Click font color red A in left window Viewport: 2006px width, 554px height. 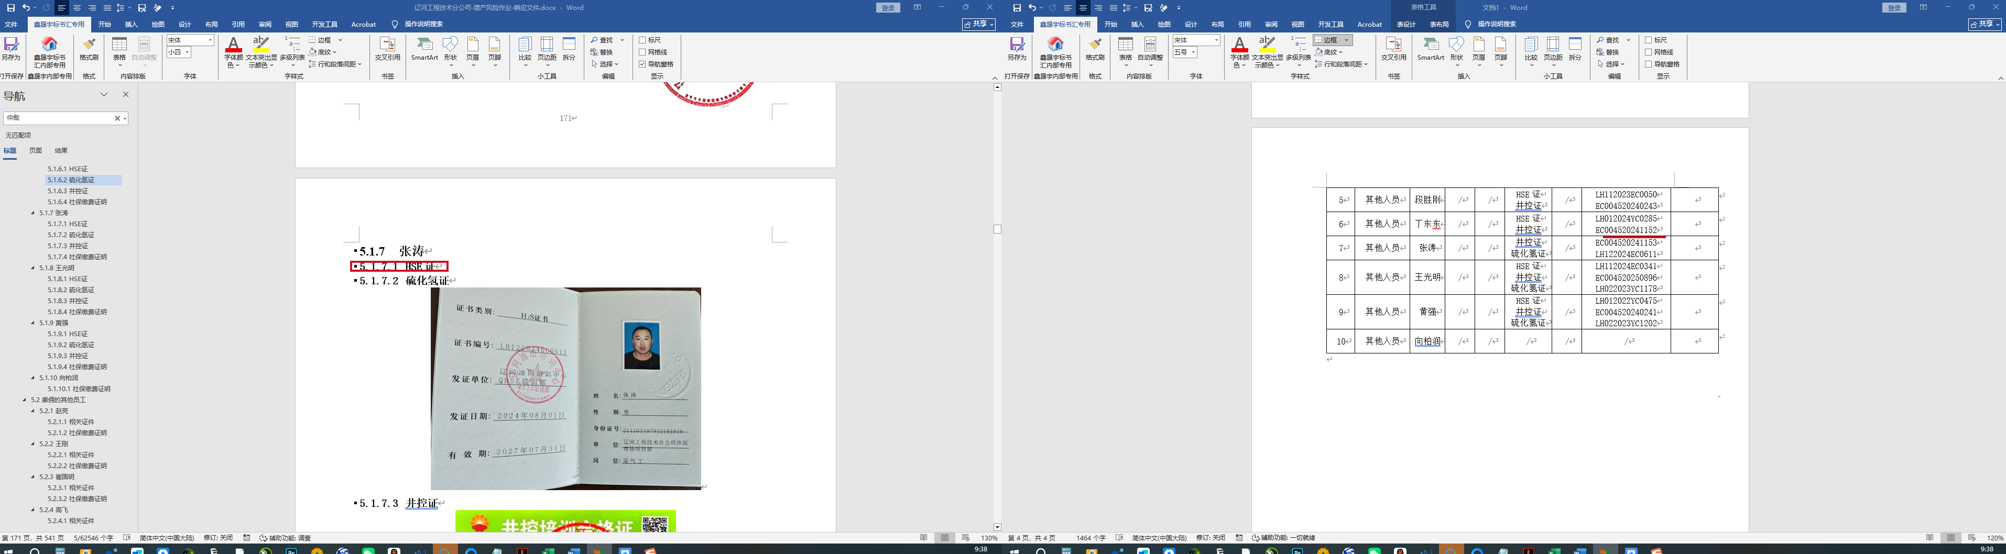pos(234,45)
